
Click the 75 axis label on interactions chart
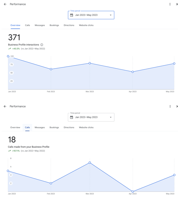click(x=11, y=64)
